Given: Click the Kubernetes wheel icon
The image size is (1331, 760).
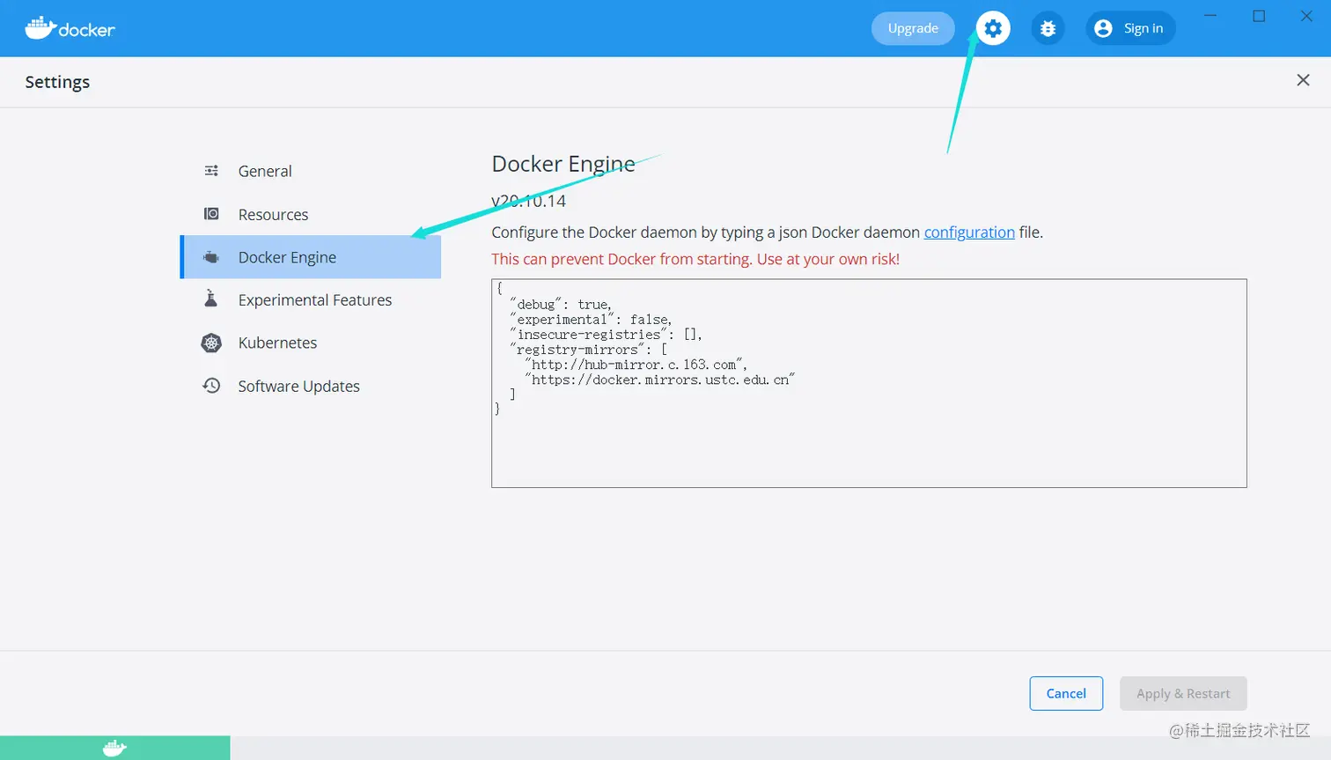Looking at the screenshot, I should click(x=211, y=343).
